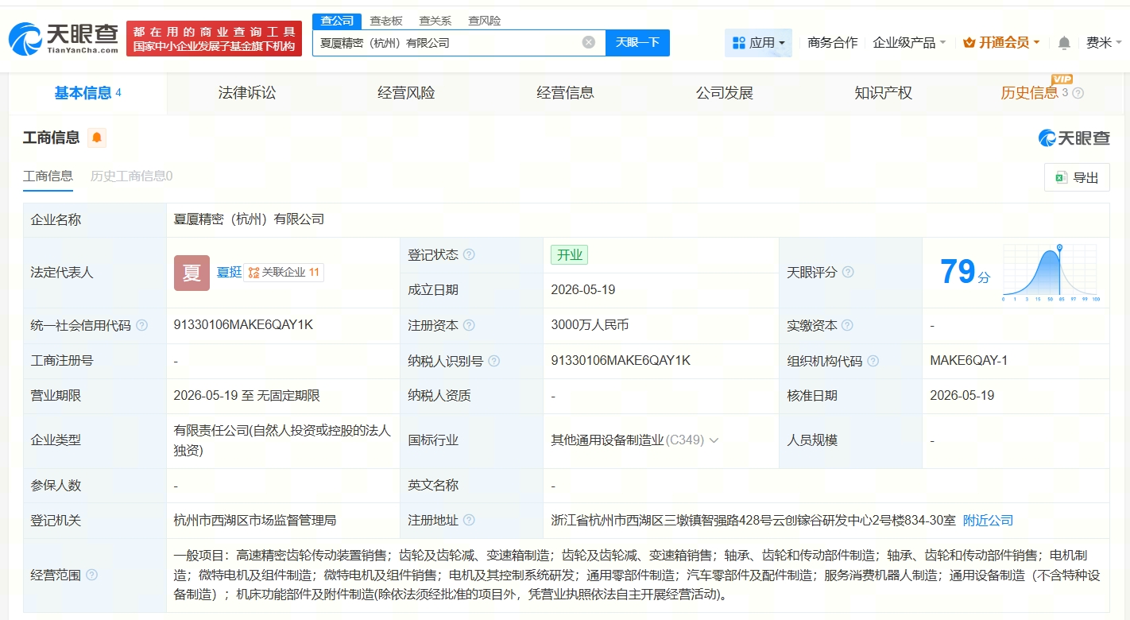The height and width of the screenshot is (620, 1130).
Task: Click the 成立日期 value 2026-05-19
Action: coord(582,290)
